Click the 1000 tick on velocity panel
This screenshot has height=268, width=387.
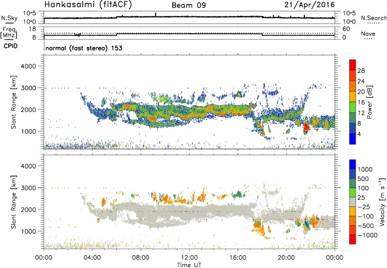pyautogui.click(x=28, y=231)
